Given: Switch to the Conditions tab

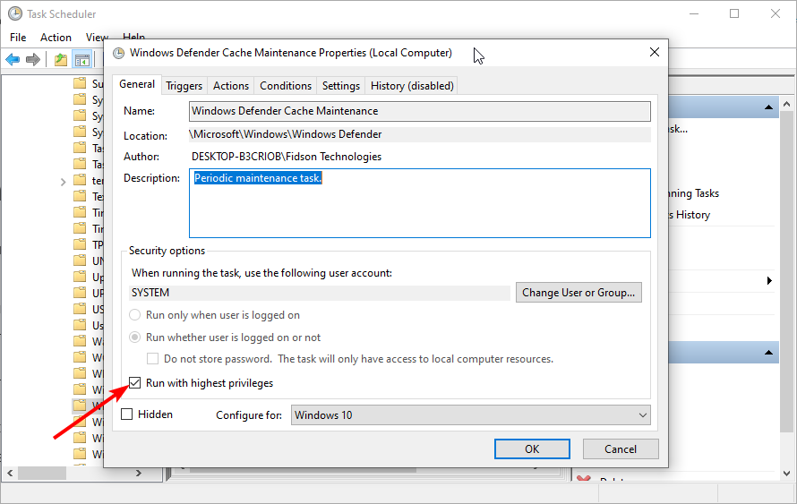Looking at the screenshot, I should tap(286, 86).
